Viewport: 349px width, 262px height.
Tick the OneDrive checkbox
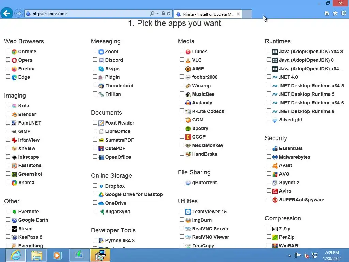point(95,203)
